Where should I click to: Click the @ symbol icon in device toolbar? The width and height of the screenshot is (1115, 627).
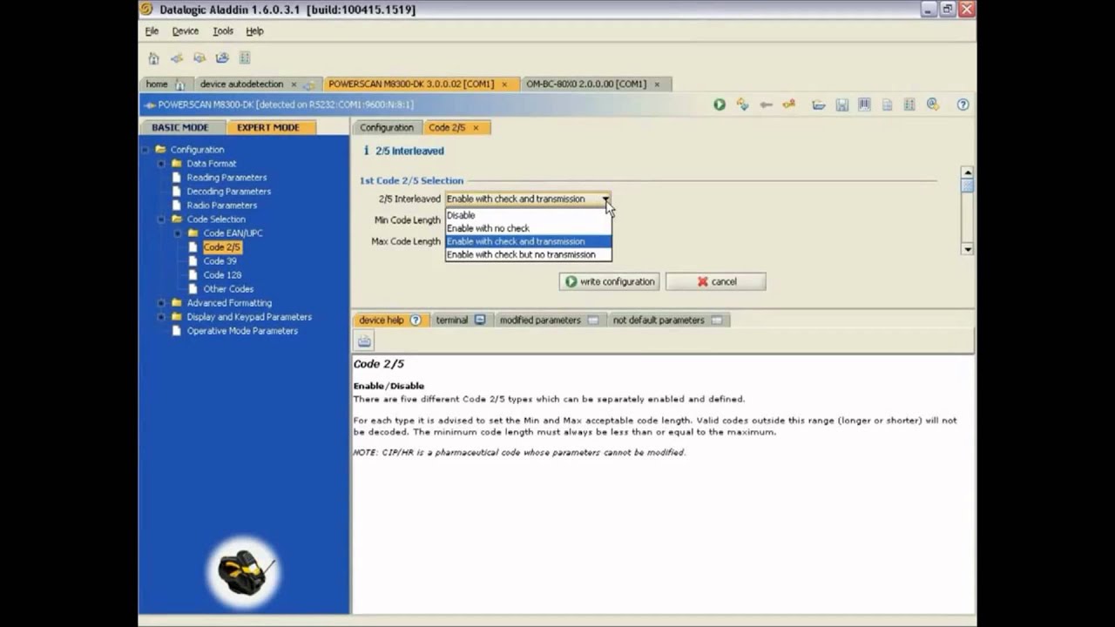(x=933, y=104)
